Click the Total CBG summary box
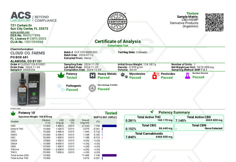The image size is (236, 162). click(149, 127)
